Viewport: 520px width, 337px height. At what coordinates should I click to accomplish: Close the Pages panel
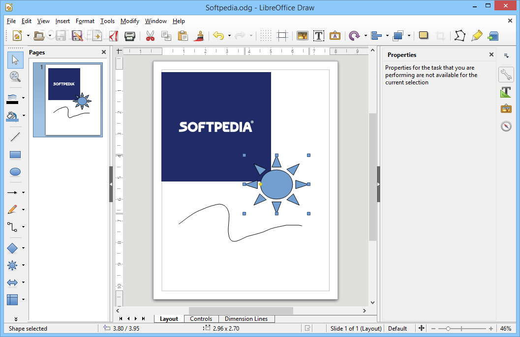(x=104, y=52)
